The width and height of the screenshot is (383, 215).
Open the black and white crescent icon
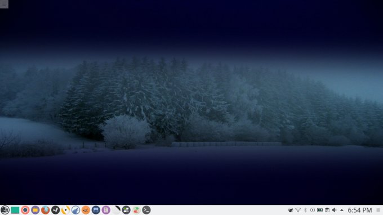click(x=116, y=210)
